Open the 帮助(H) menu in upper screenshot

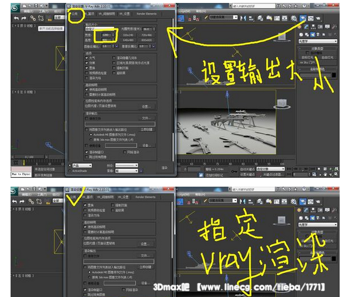pyautogui.click(x=201, y=11)
